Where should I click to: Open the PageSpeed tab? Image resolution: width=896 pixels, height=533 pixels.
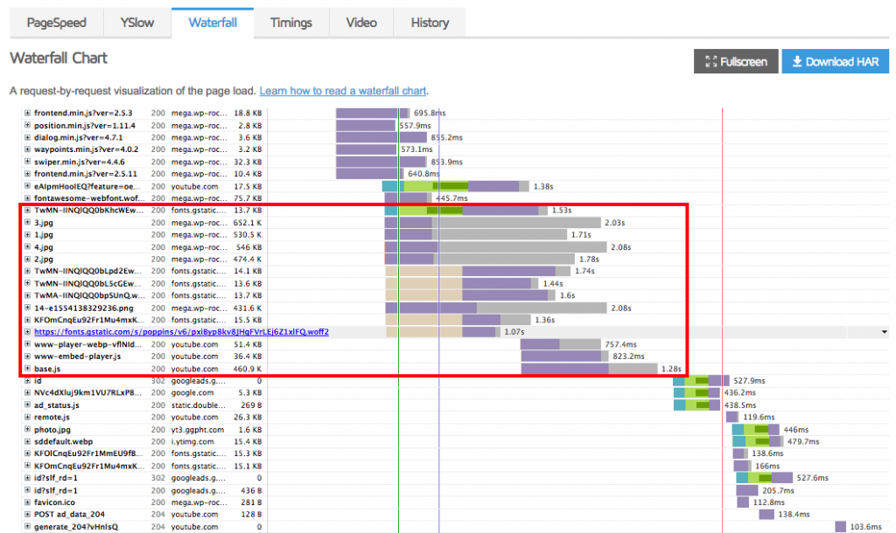56,23
